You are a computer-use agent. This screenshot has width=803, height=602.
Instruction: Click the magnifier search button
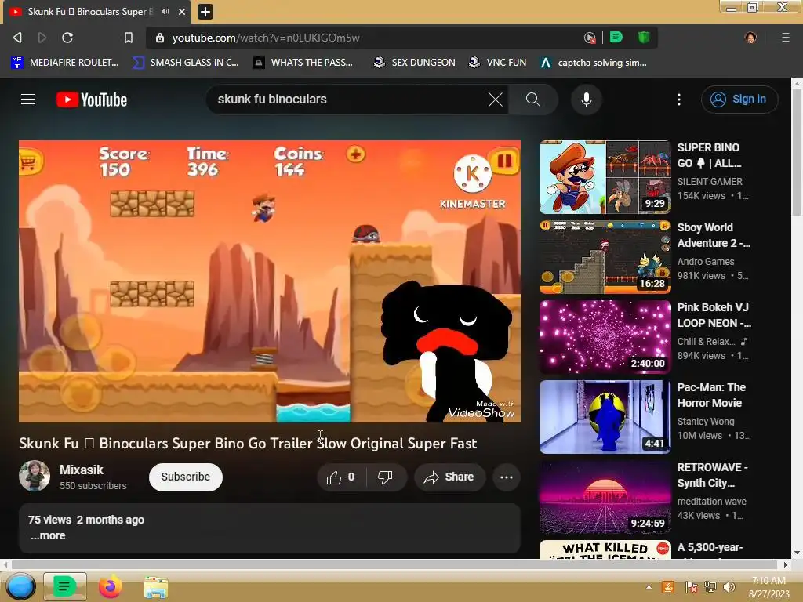[x=533, y=100]
